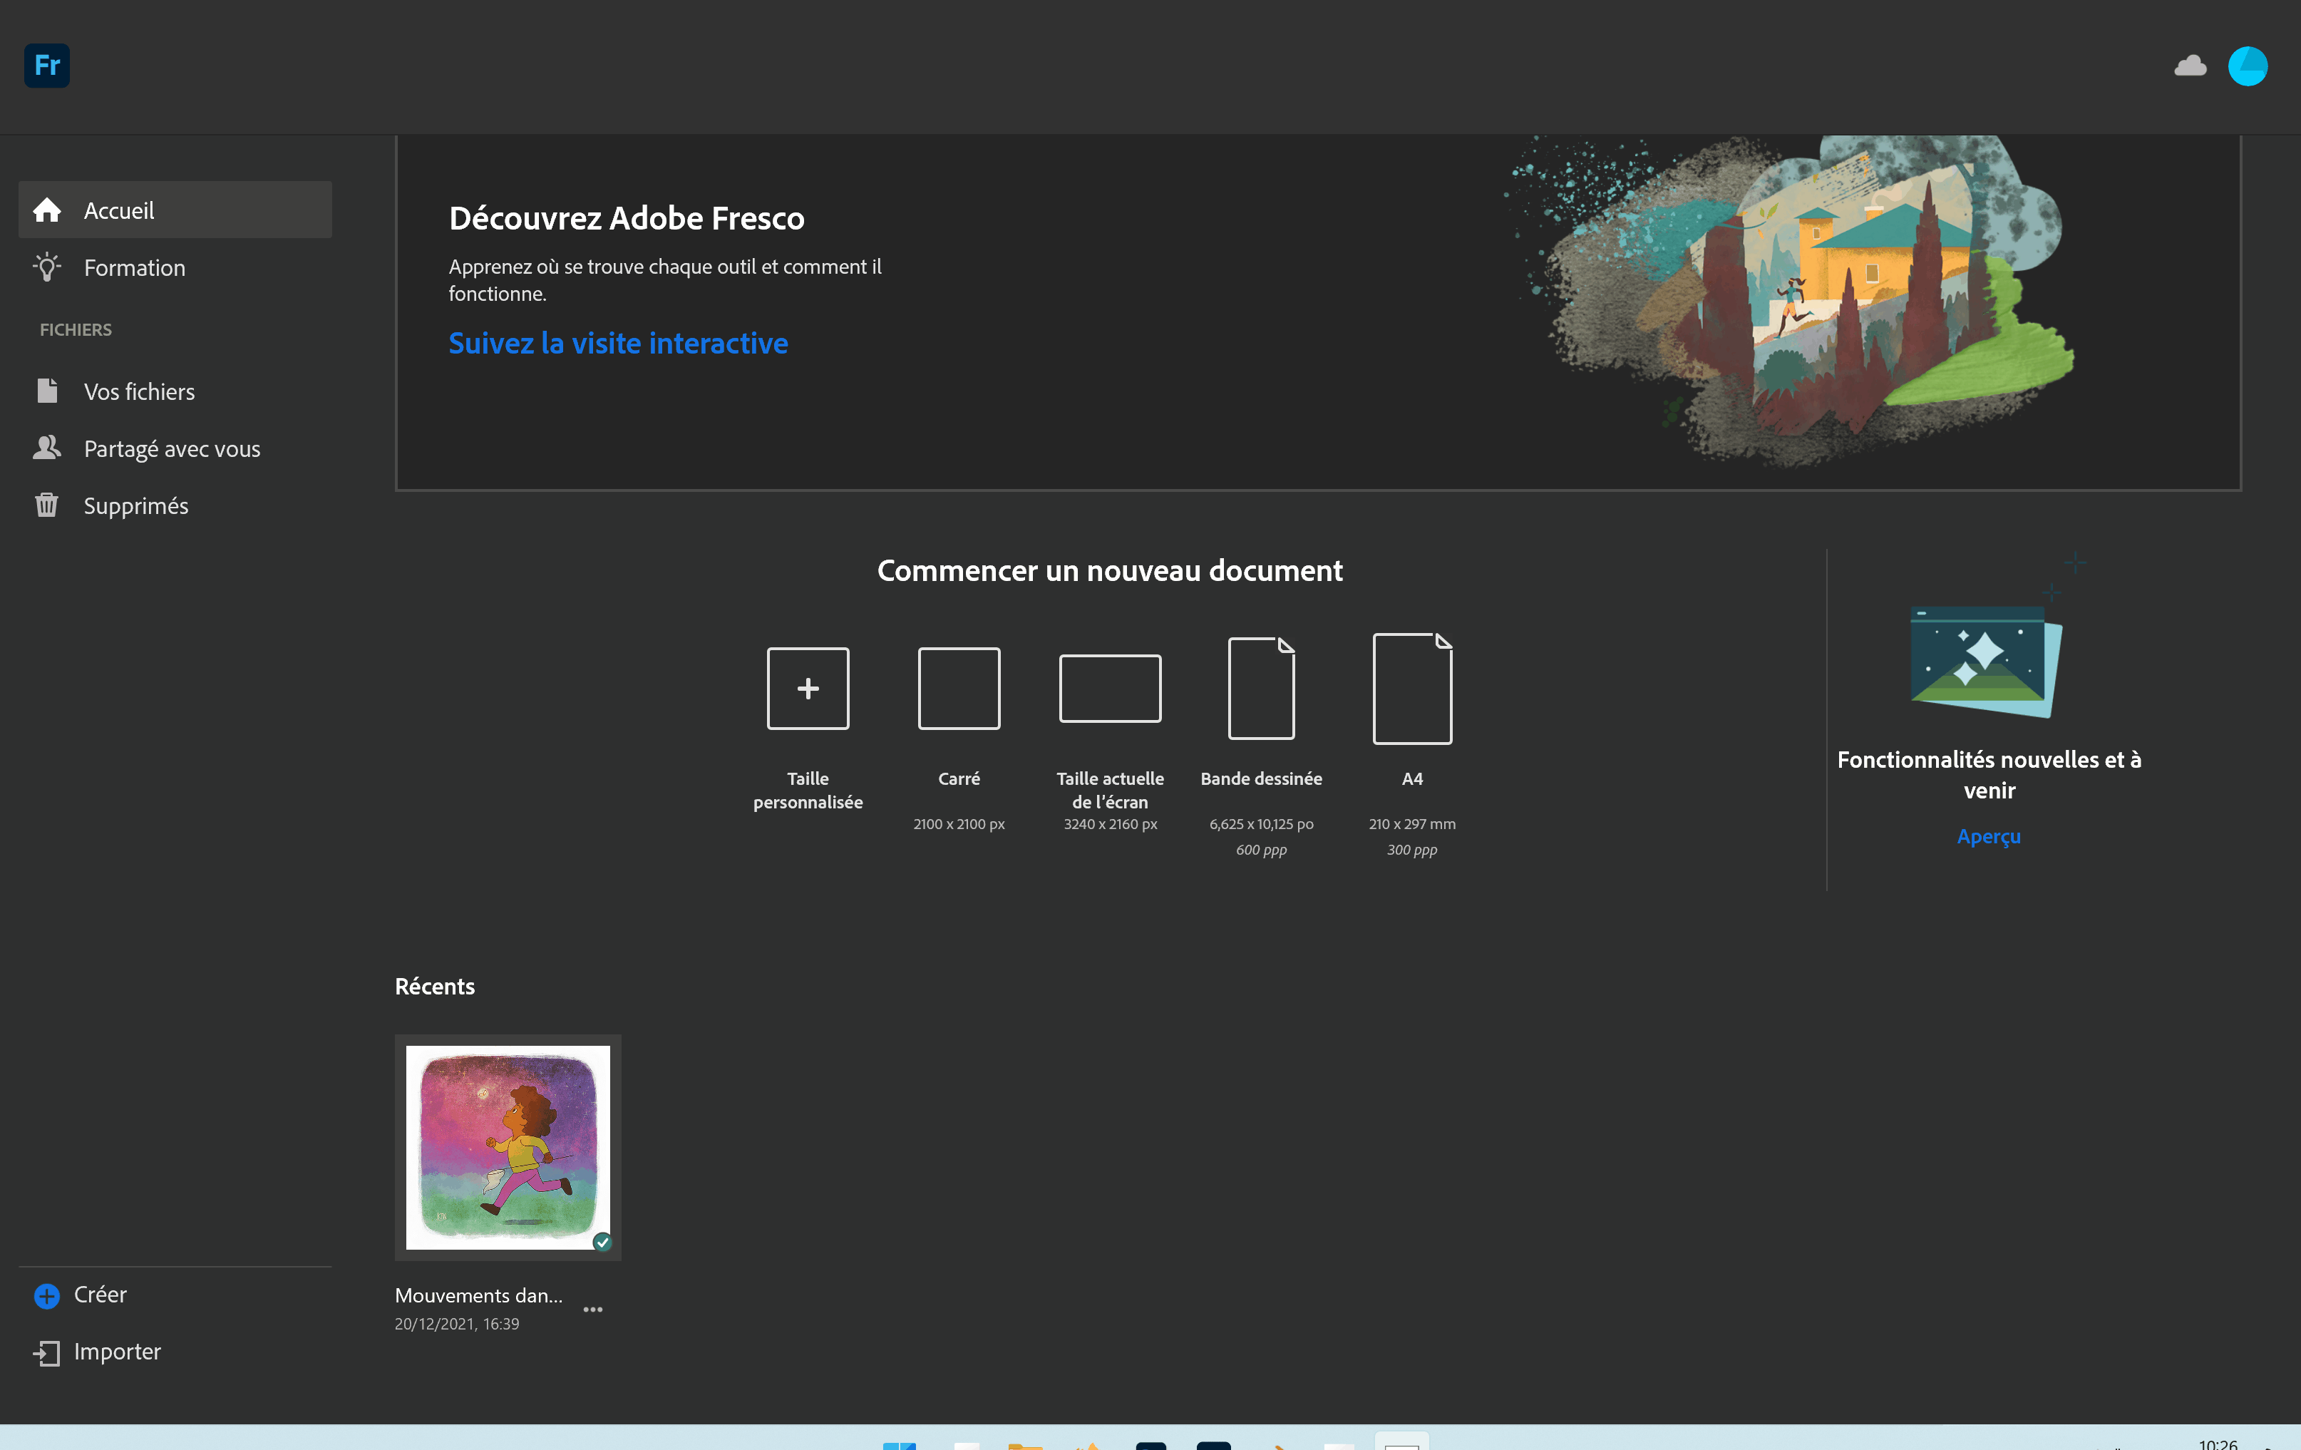Open the Supprimés trash folder
This screenshot has height=1450, width=2301.
(135, 505)
